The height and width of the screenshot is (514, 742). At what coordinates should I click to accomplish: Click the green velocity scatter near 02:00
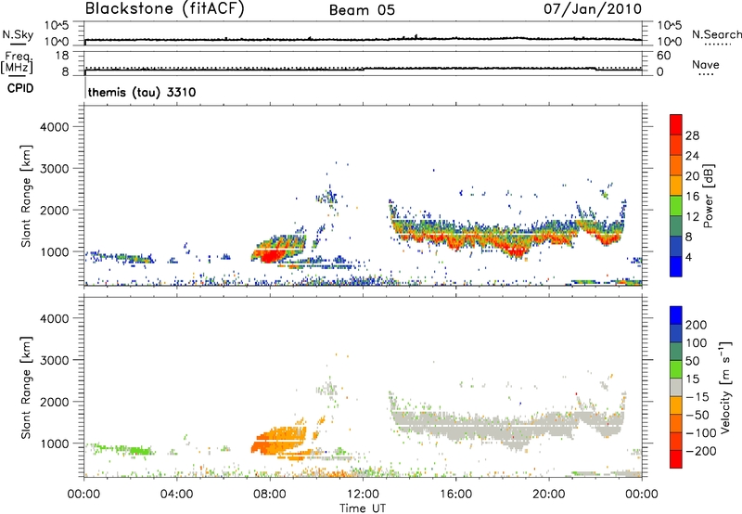point(122,449)
